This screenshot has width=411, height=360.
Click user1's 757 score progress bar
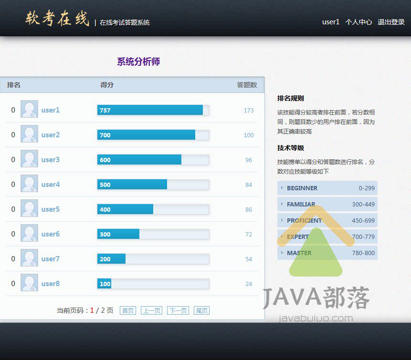pyautogui.click(x=153, y=110)
